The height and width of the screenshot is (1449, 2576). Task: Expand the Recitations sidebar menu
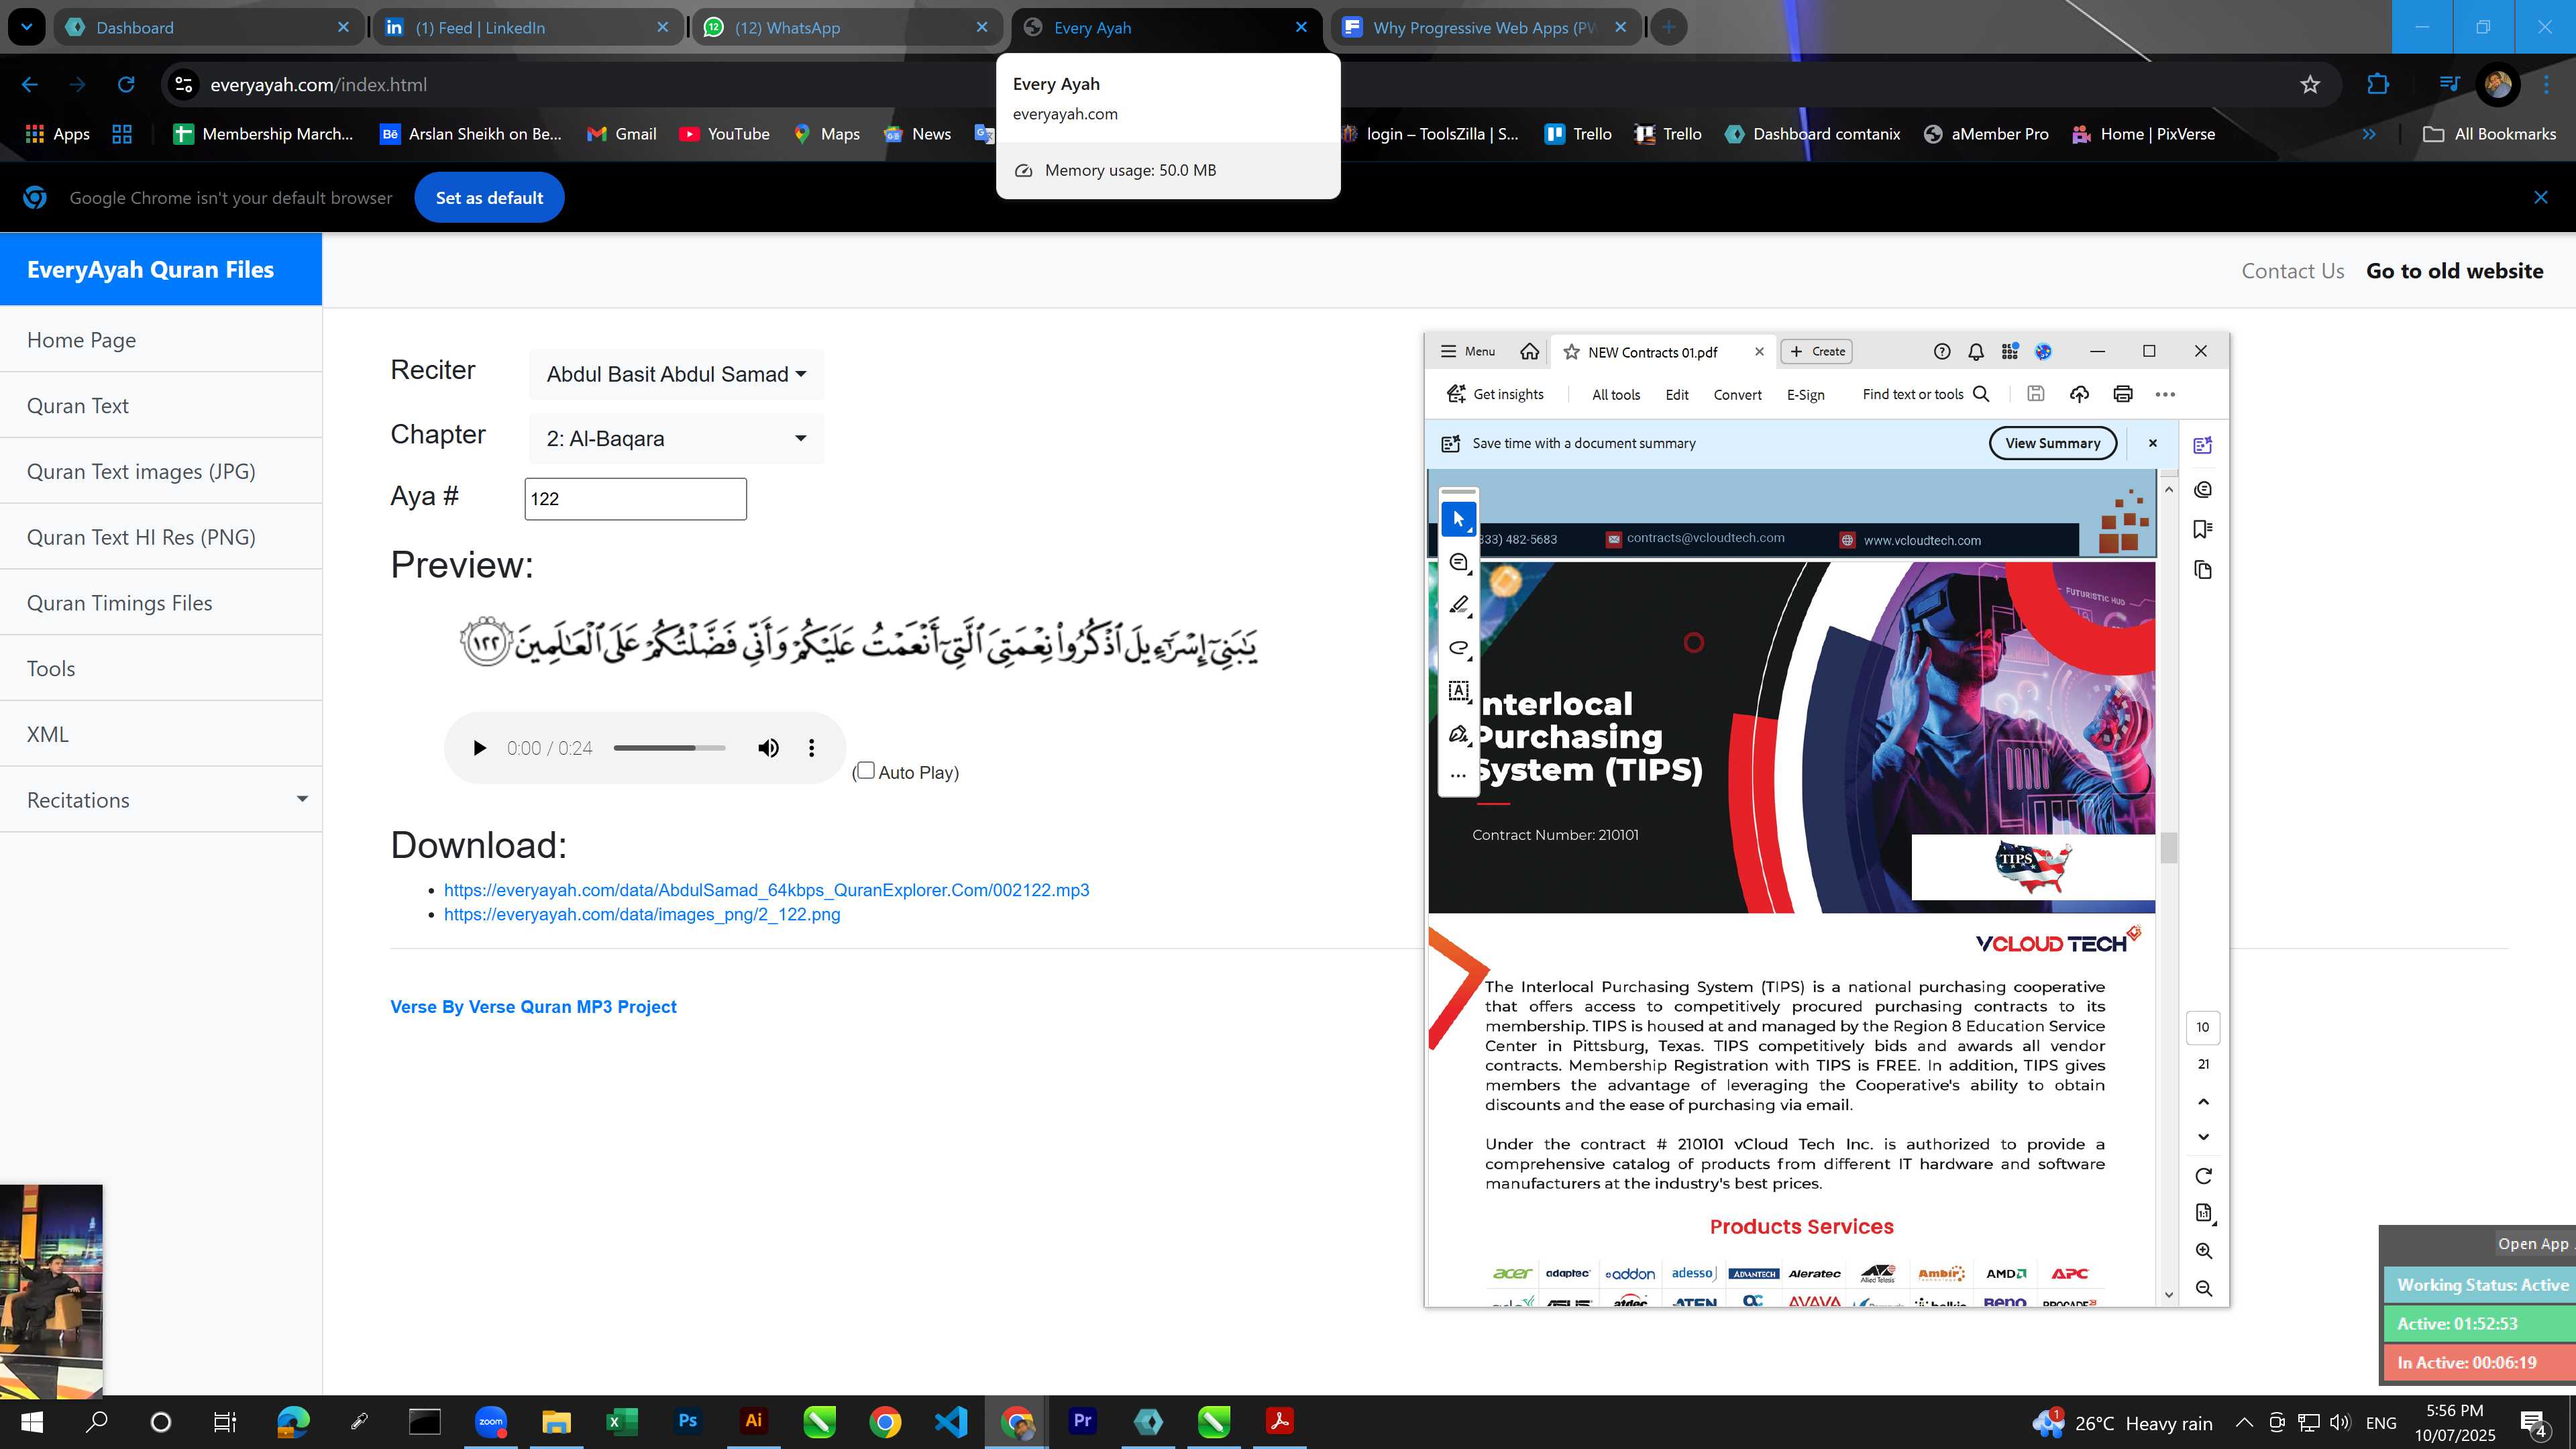click(x=161, y=800)
